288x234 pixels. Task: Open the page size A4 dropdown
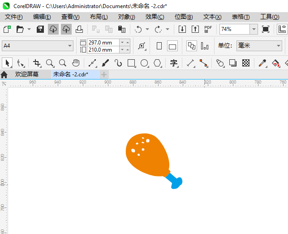38,46
